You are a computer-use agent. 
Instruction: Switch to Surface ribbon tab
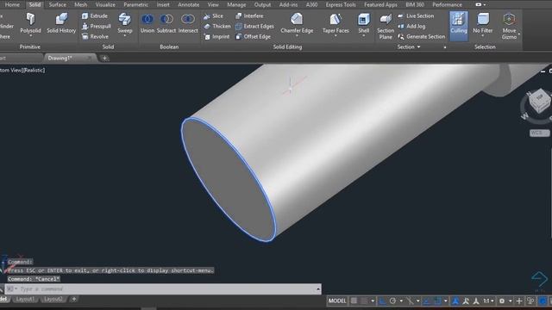[58, 4]
